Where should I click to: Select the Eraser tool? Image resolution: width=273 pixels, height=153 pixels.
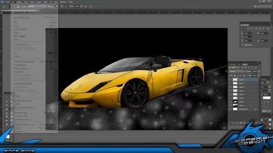pos(7,117)
